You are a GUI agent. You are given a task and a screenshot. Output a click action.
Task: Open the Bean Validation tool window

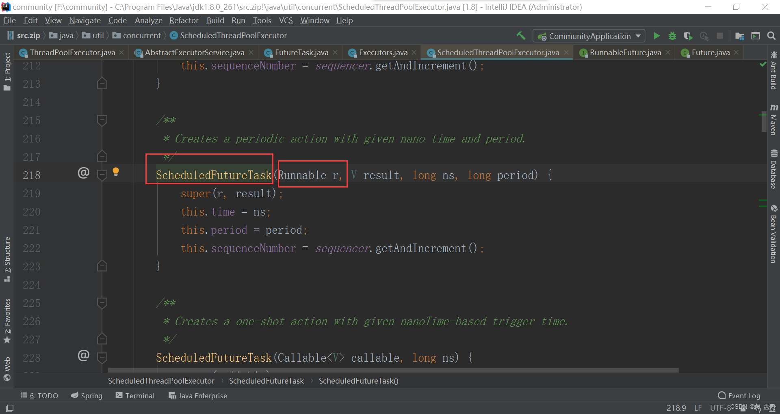point(773,234)
